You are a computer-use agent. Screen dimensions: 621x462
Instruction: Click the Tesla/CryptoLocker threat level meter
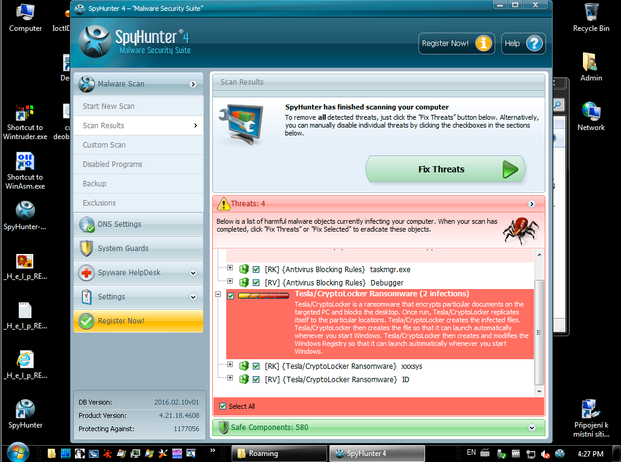[264, 296]
